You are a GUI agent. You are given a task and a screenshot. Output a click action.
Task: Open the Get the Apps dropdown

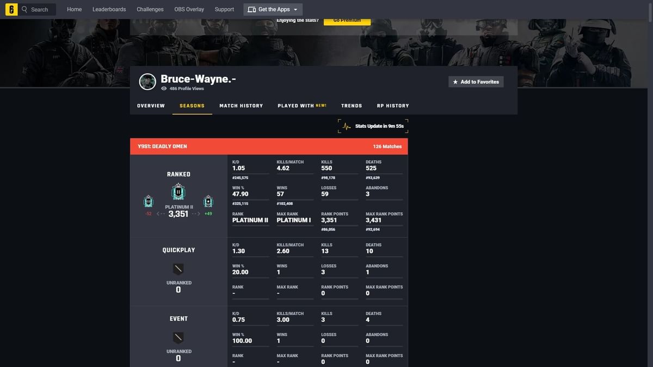[273, 9]
